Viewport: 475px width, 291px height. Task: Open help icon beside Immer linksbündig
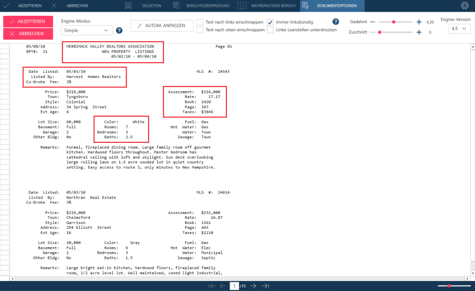point(336,22)
